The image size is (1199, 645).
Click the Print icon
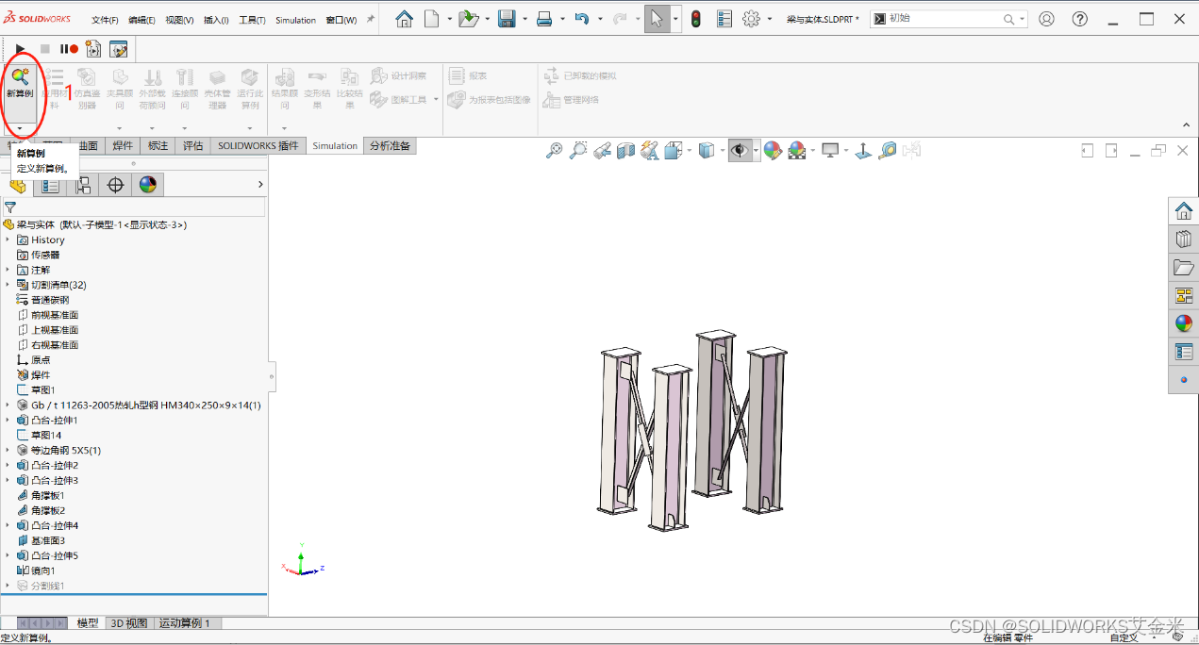(544, 19)
